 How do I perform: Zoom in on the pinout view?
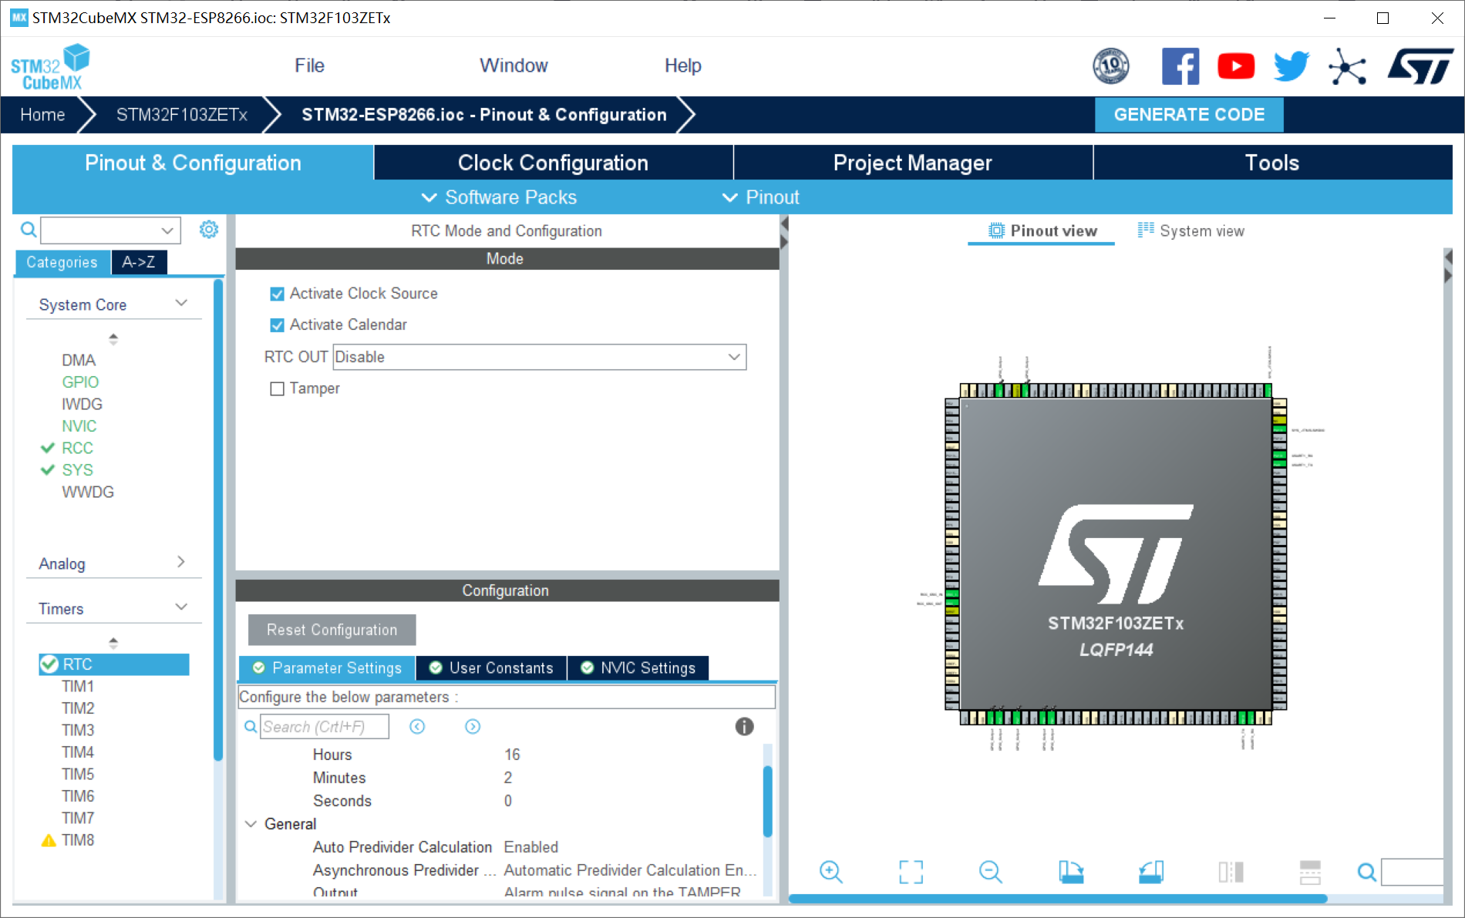831,872
